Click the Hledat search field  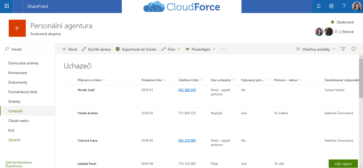pyautogui.click(x=29, y=49)
